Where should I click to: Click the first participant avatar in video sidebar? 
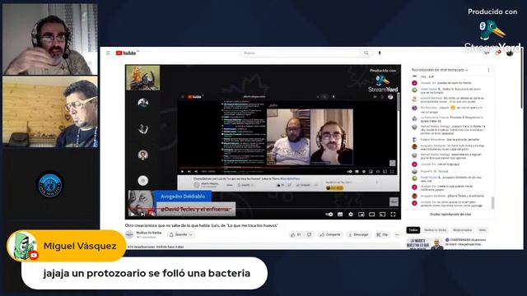click(142, 103)
